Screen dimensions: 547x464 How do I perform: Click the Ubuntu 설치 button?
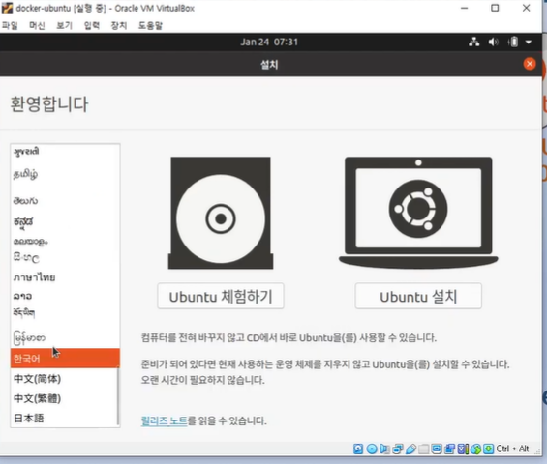[x=418, y=297]
